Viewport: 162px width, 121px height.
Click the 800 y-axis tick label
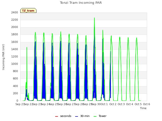(15, 71)
